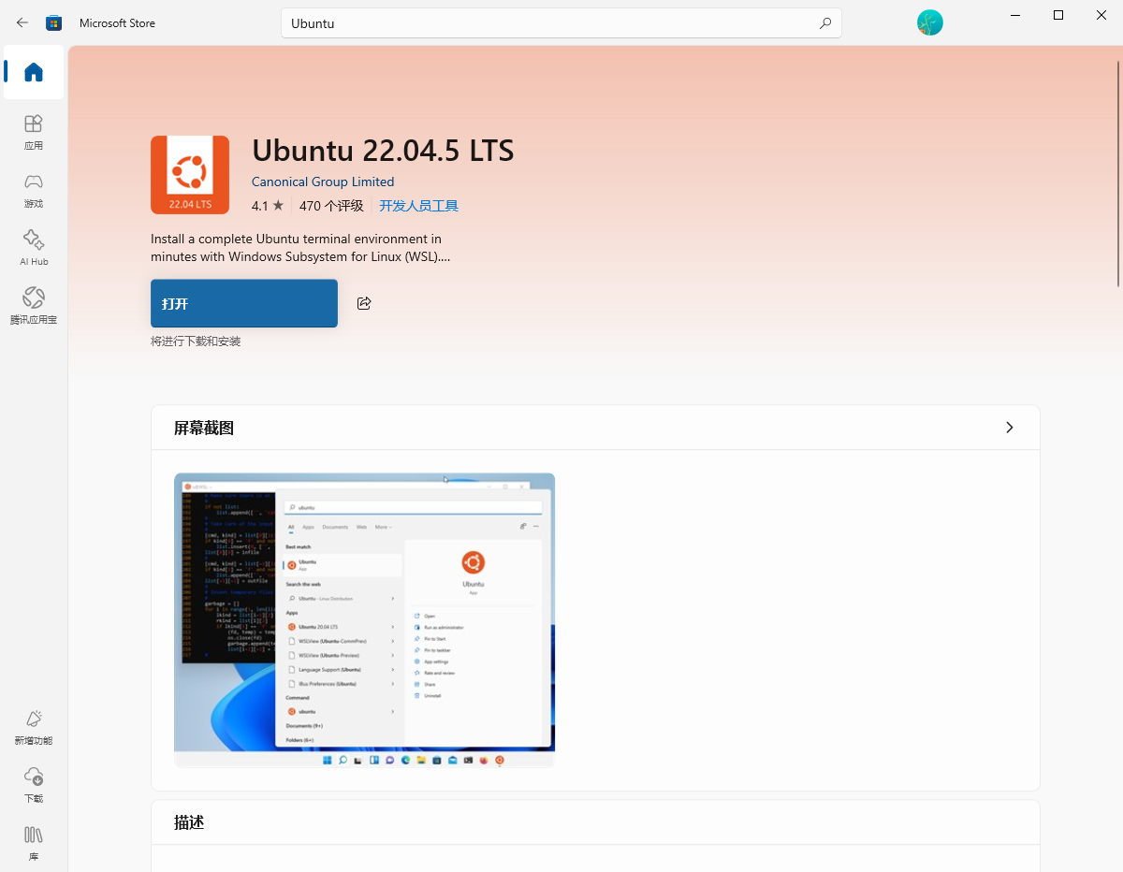Open the AI Hub section
The image size is (1123, 872).
pos(34,248)
